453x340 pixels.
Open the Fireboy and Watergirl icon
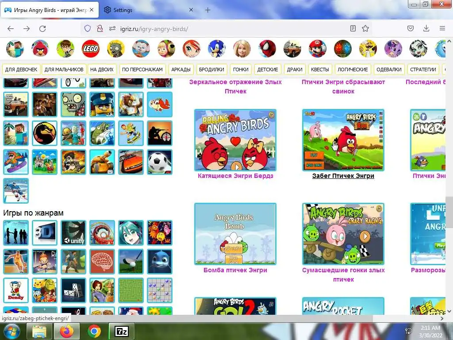coord(343,49)
